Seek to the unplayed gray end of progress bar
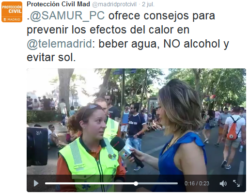Image resolution: width=249 pixels, height=195 pixels. tap(158, 183)
